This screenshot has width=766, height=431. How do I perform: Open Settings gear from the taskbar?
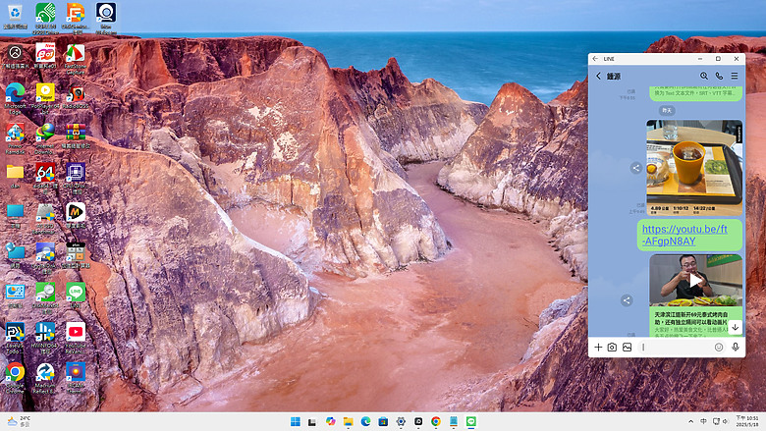coord(401,422)
